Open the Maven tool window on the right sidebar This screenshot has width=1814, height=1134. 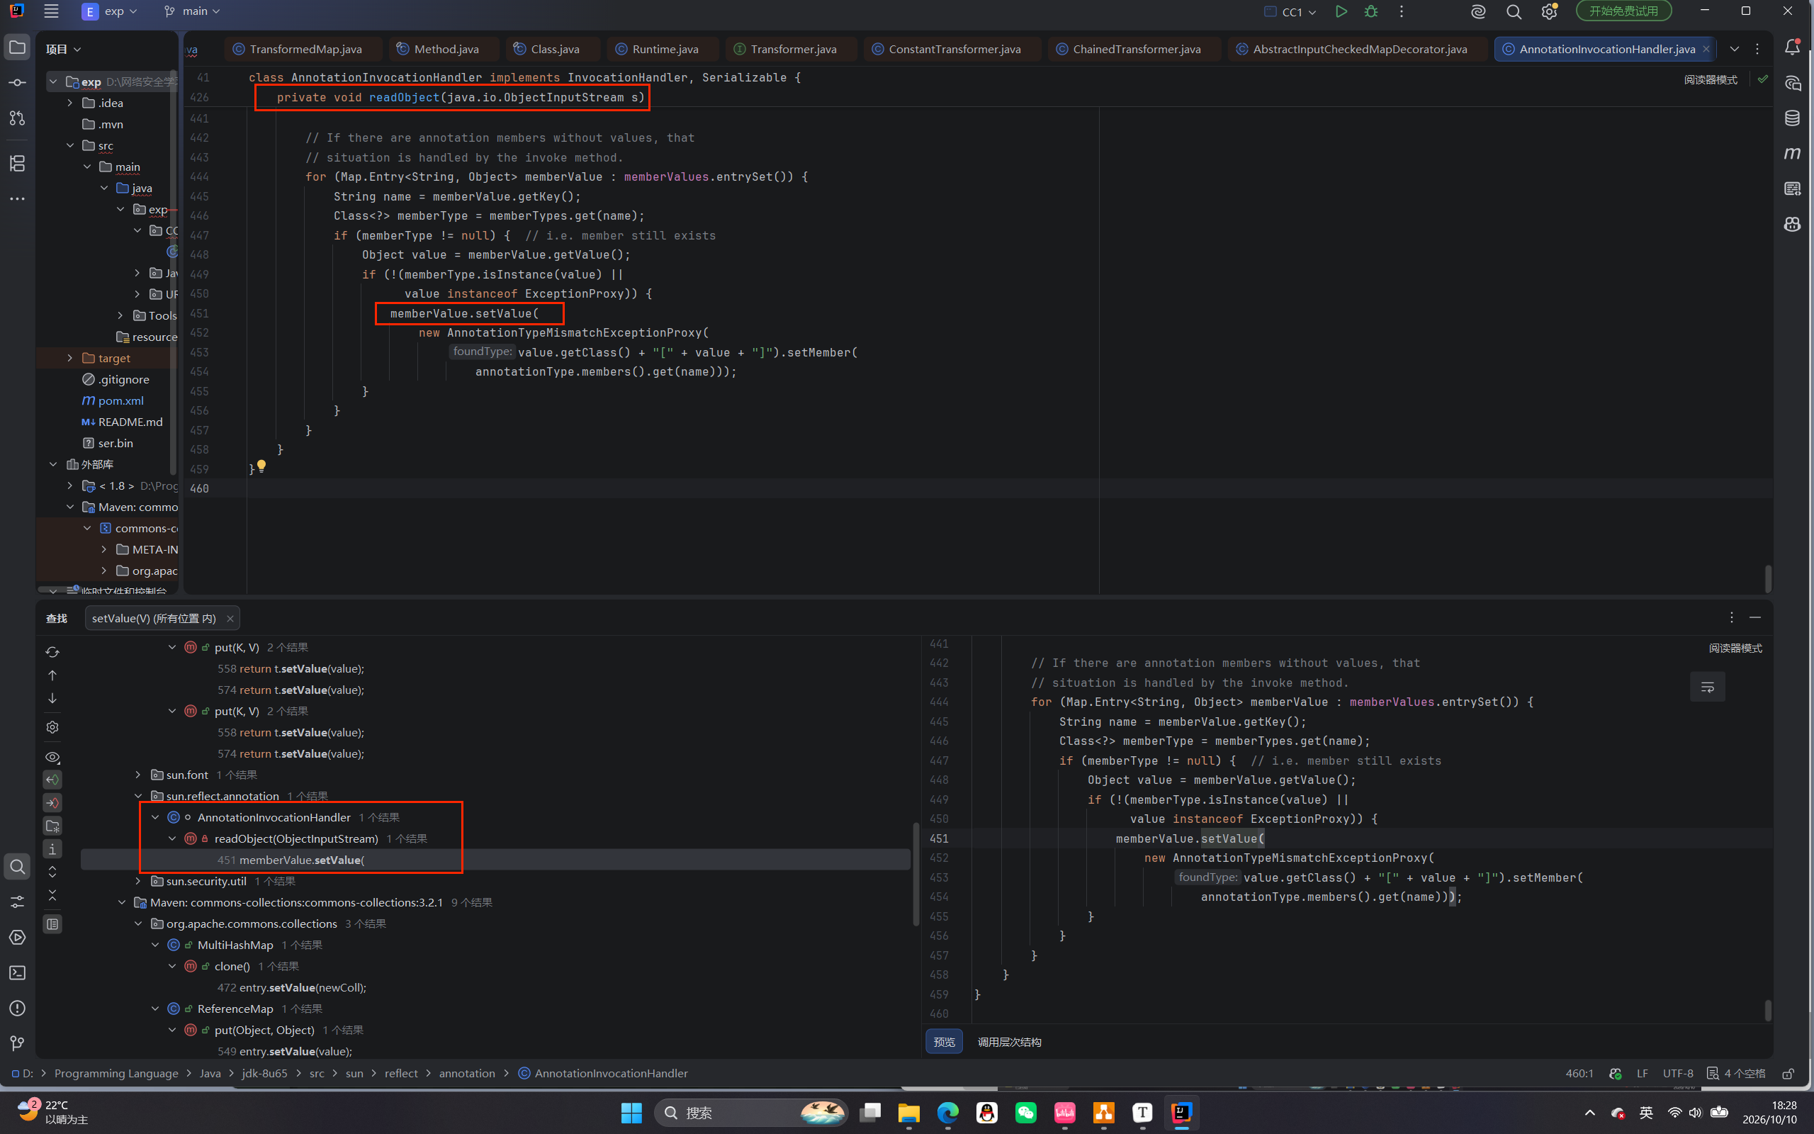pos(1792,153)
